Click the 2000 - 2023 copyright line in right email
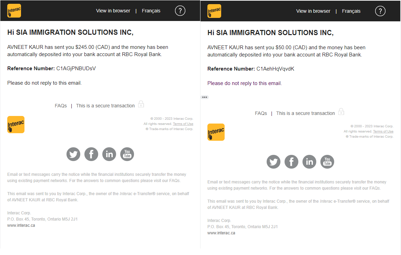Viewport: 401px width, 255px height. 372,126
